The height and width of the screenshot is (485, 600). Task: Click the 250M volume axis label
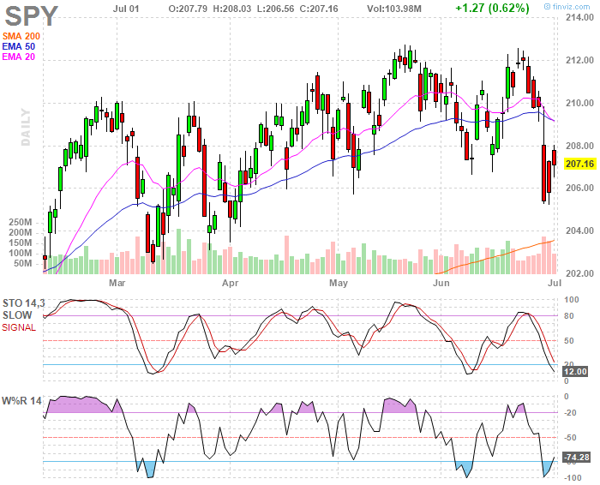point(21,223)
